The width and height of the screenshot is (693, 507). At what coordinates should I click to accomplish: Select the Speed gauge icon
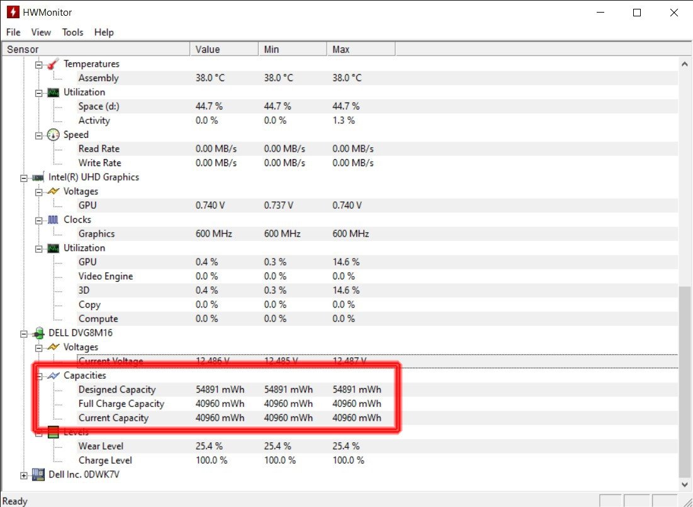(54, 135)
